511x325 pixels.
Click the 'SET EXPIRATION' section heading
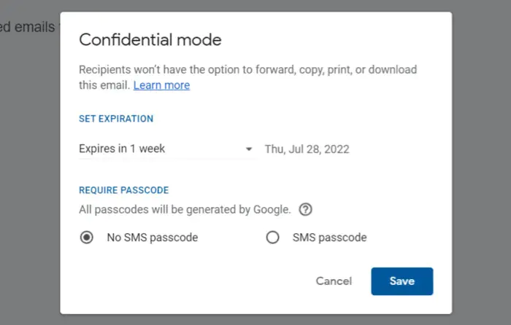pyautogui.click(x=116, y=119)
